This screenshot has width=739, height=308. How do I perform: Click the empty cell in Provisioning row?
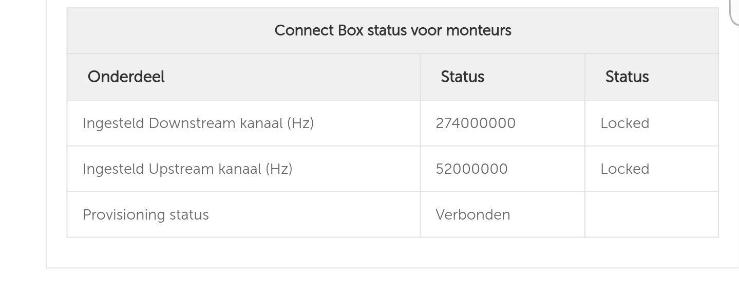(x=652, y=215)
